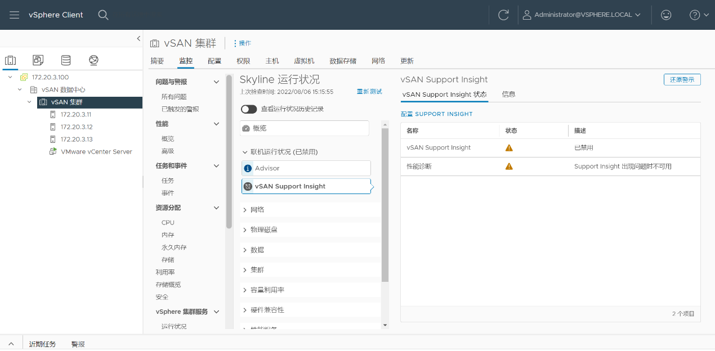Viewport: 715px width, 351px height.
Task: Click the VMware vCenter Server VM icon
Action: click(x=53, y=151)
